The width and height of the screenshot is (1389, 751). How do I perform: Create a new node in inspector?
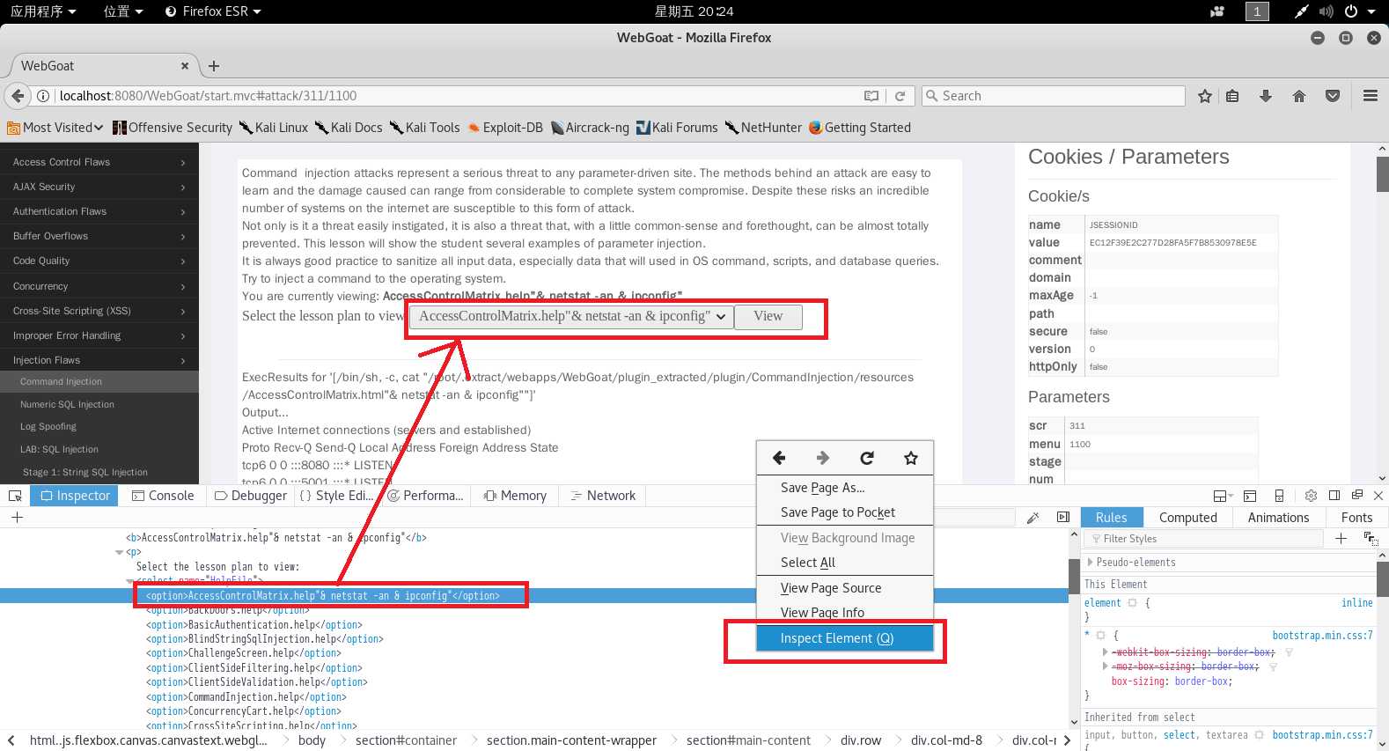17,518
